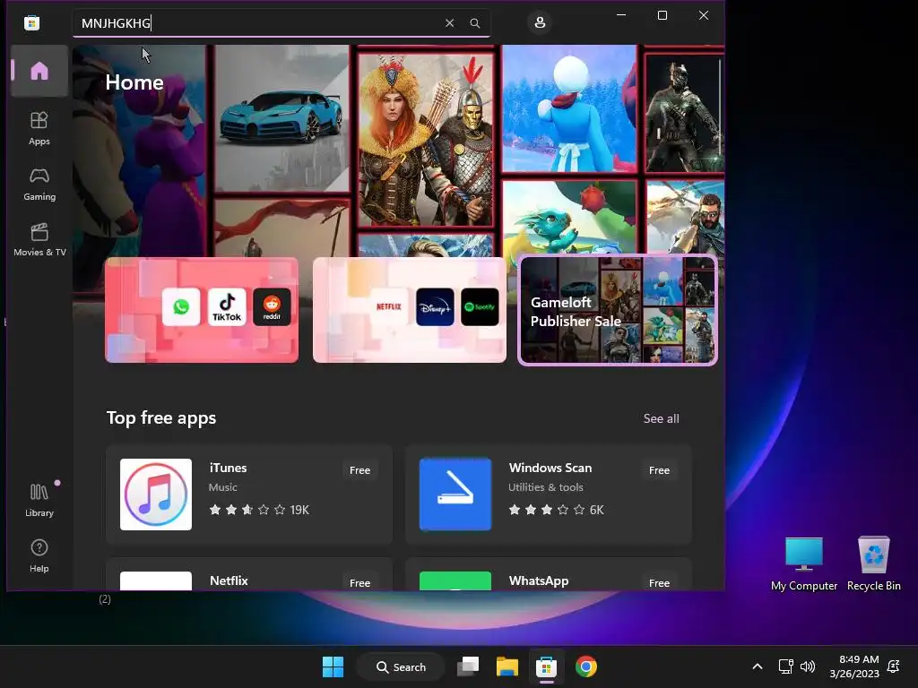The height and width of the screenshot is (688, 918).
Task: Open the volume tray icon
Action: [x=808, y=666]
